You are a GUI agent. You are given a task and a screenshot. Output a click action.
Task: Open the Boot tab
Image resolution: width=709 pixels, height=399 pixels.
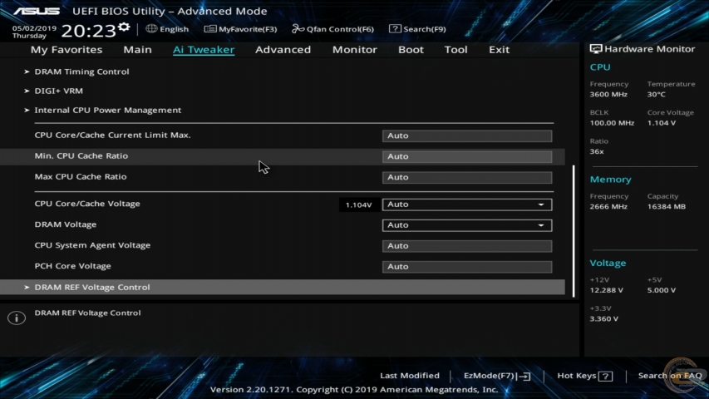[x=411, y=50]
